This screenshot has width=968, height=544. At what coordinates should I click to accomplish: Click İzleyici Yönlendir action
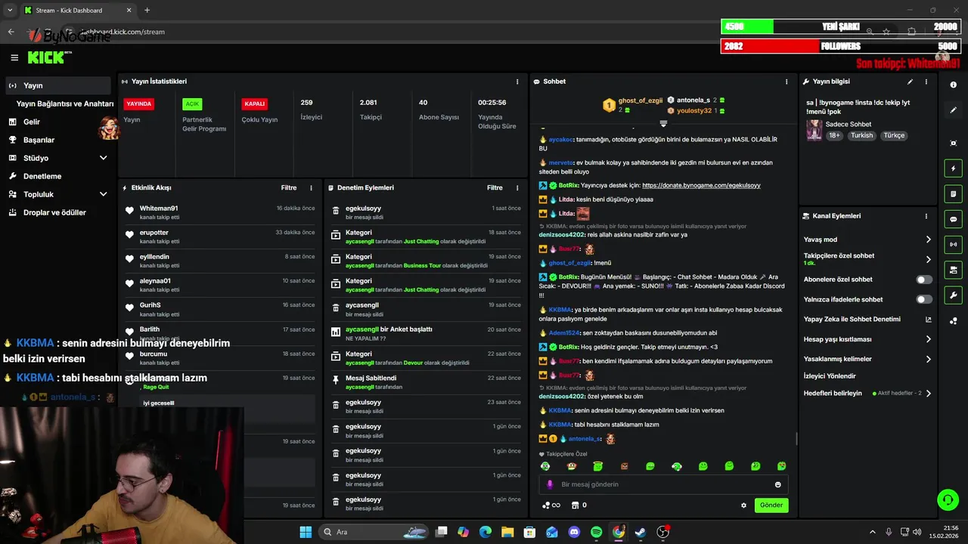[x=830, y=376]
